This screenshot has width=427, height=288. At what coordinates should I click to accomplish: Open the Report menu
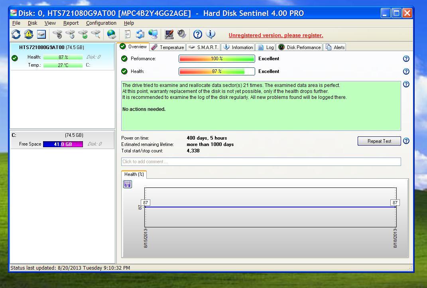tap(71, 23)
